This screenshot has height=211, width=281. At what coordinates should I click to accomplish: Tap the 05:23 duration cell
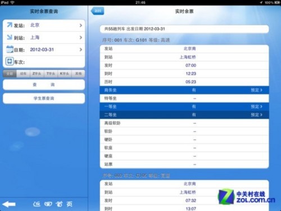[191, 82]
